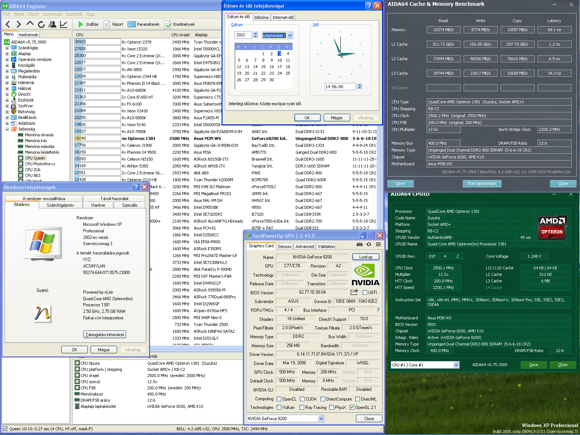Image resolution: width=580 pixels, height=435 pixels.
Task: Open the help icon in date-time dialog title bar
Action: 369,5
